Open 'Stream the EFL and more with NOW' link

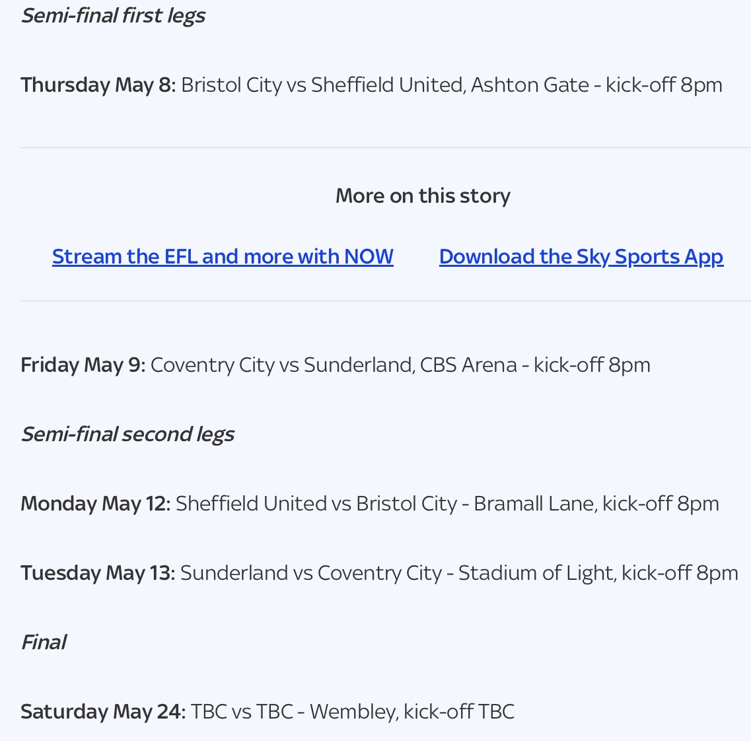click(223, 256)
